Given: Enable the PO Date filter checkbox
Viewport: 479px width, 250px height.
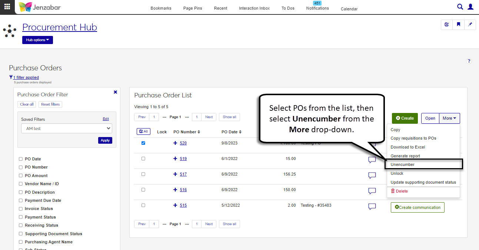Looking at the screenshot, I should click(21, 159).
